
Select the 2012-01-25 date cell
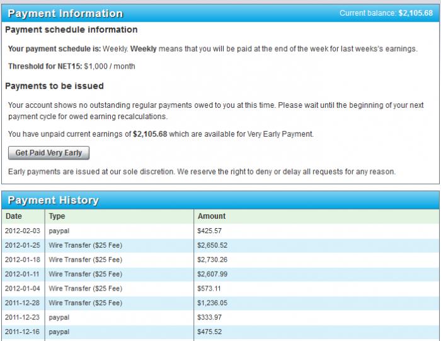(x=23, y=245)
